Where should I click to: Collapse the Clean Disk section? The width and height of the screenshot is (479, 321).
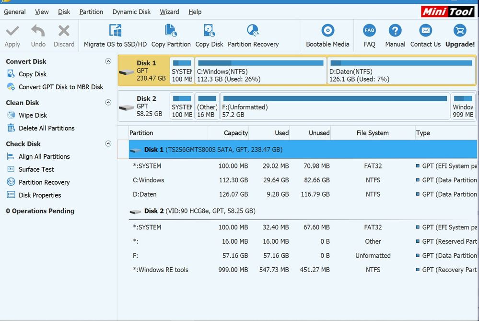coord(108,103)
